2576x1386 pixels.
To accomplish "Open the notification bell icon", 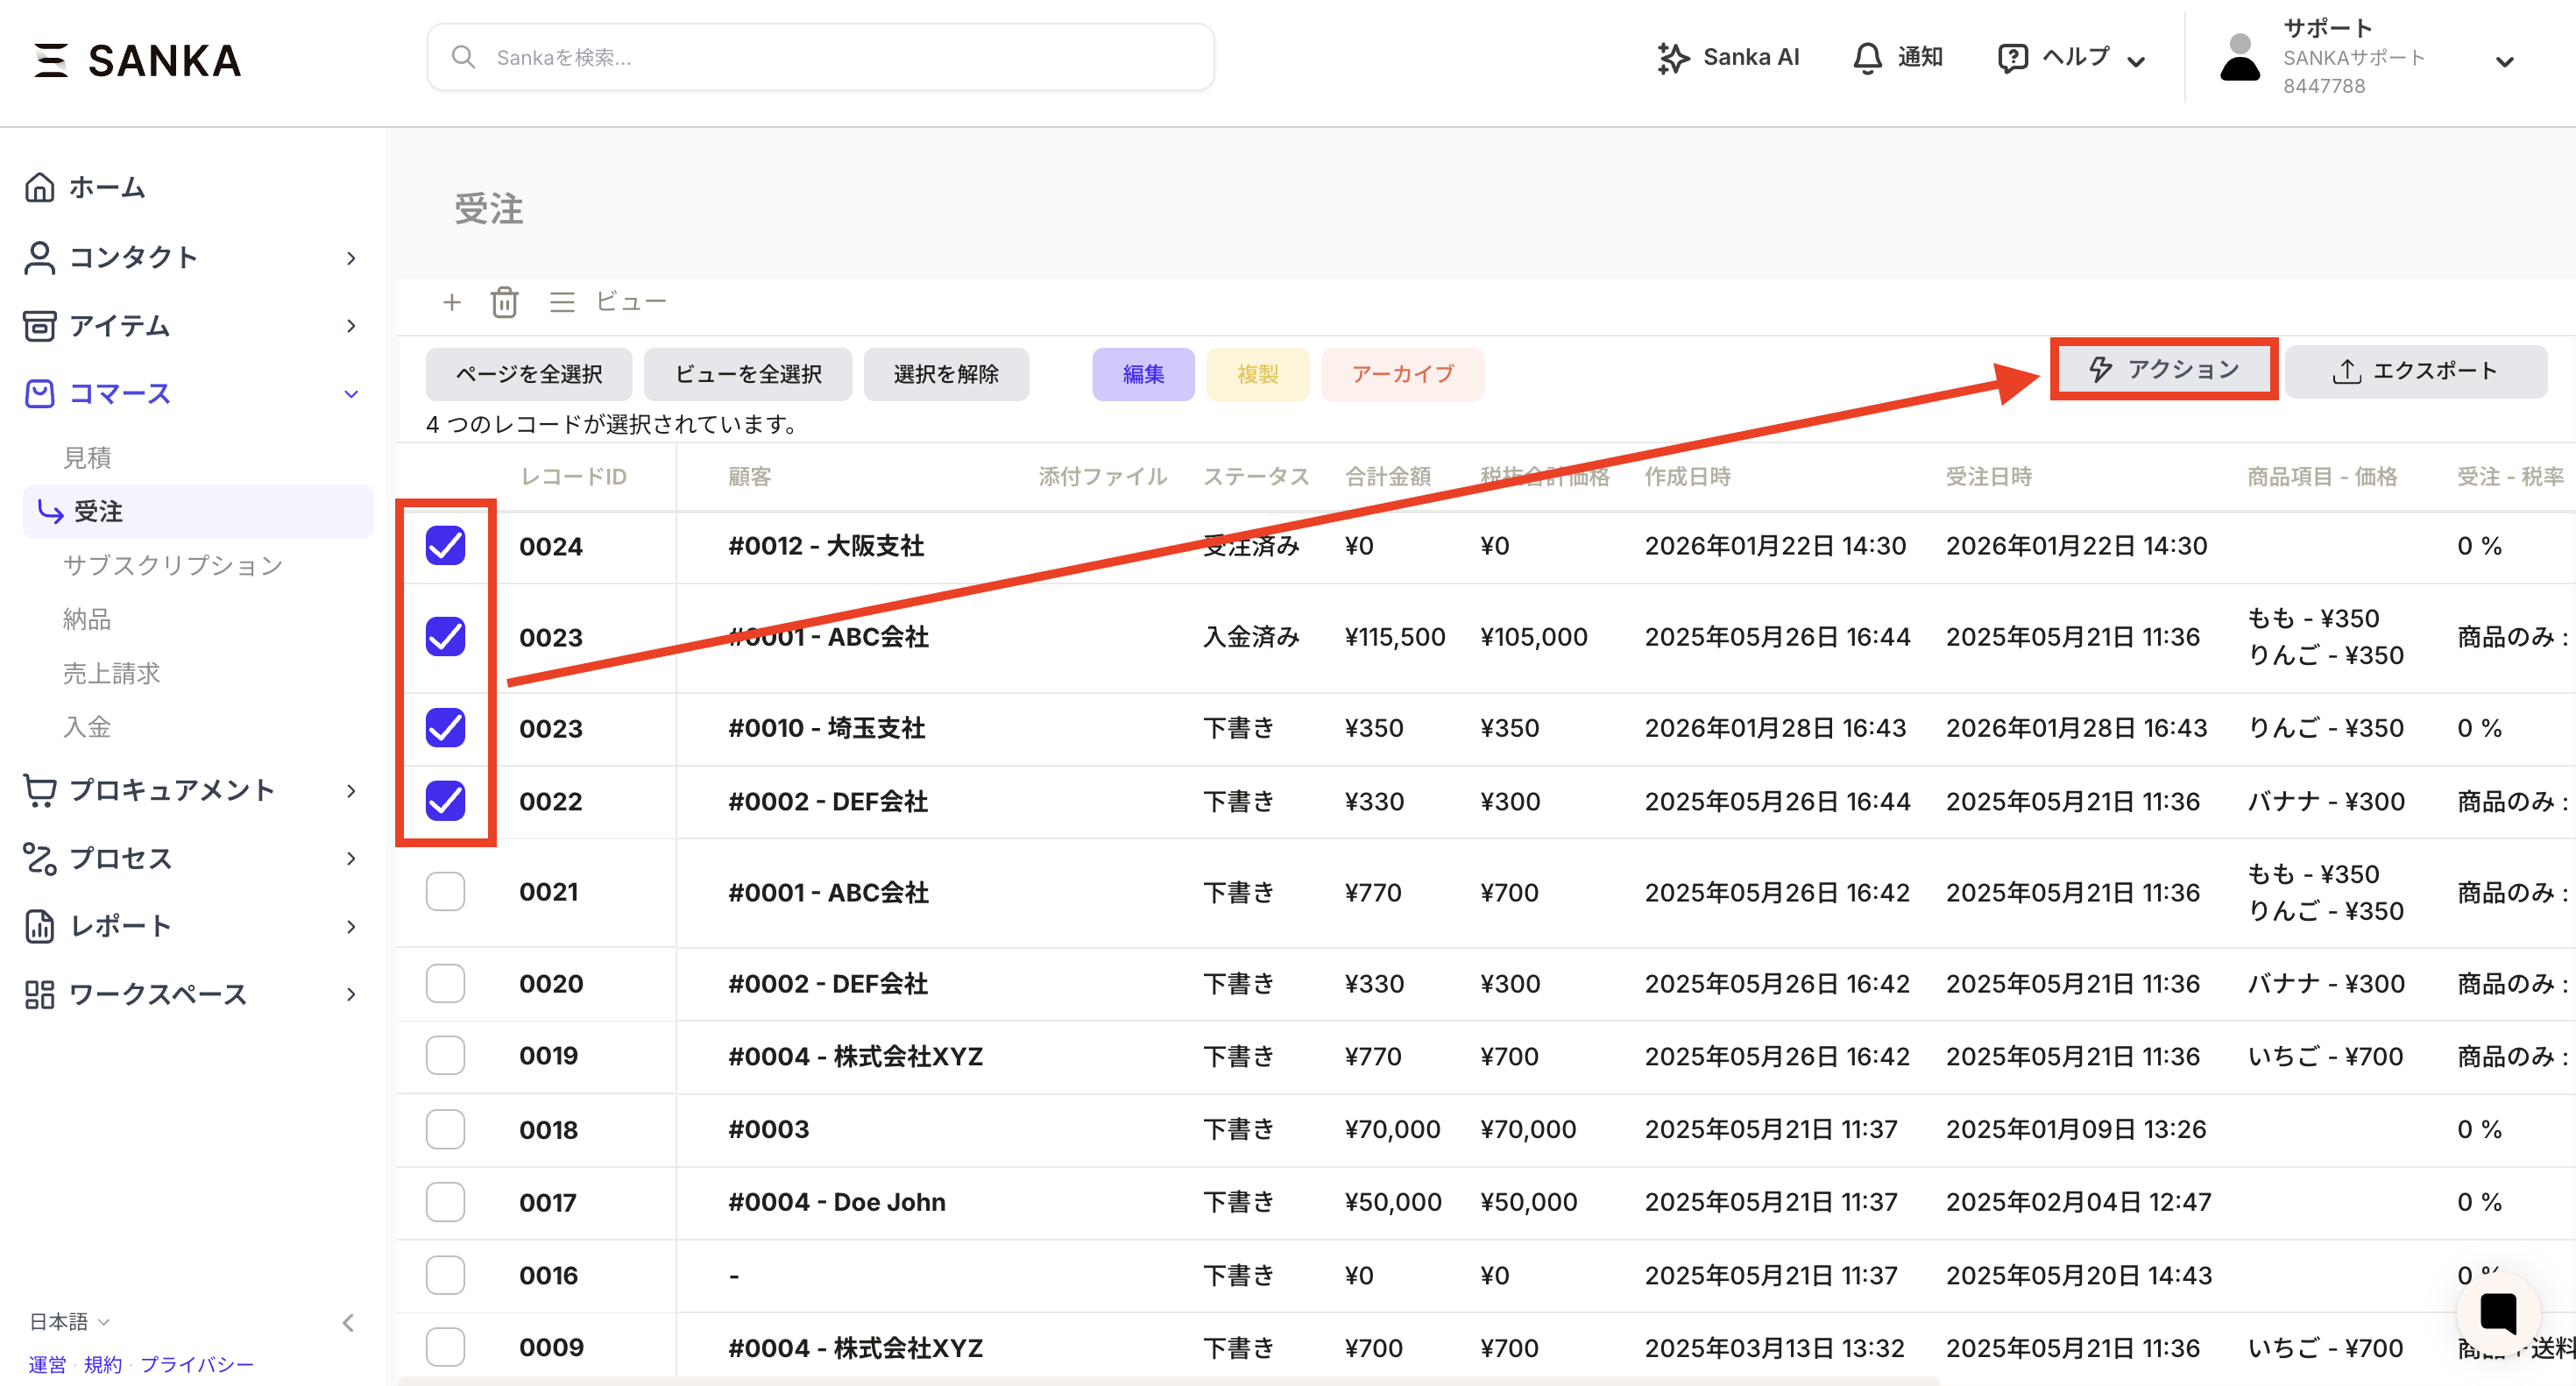I will 1866,58.
